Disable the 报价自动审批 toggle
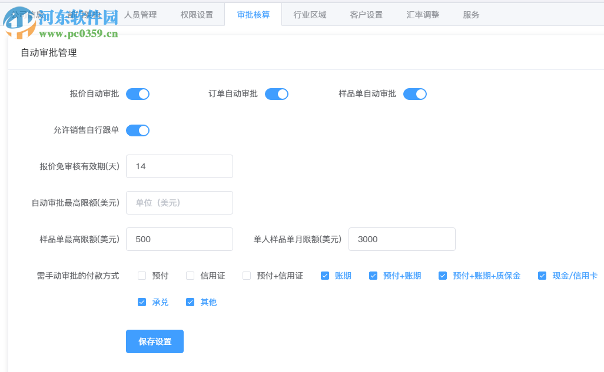 click(x=137, y=93)
